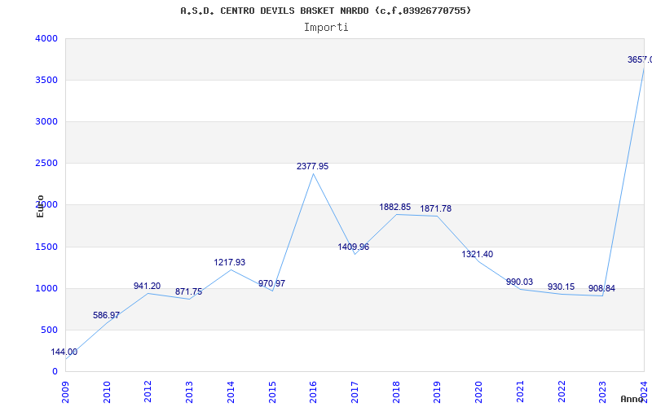Click the 2015 x-axis year label

click(272, 392)
